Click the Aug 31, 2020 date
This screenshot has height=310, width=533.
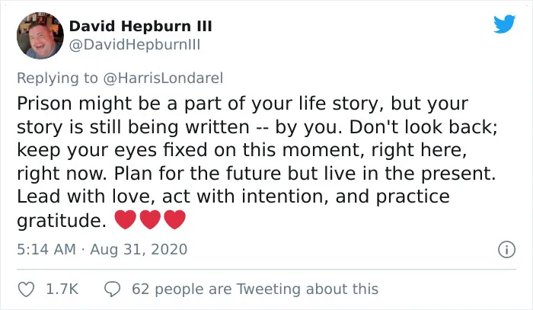(139, 249)
